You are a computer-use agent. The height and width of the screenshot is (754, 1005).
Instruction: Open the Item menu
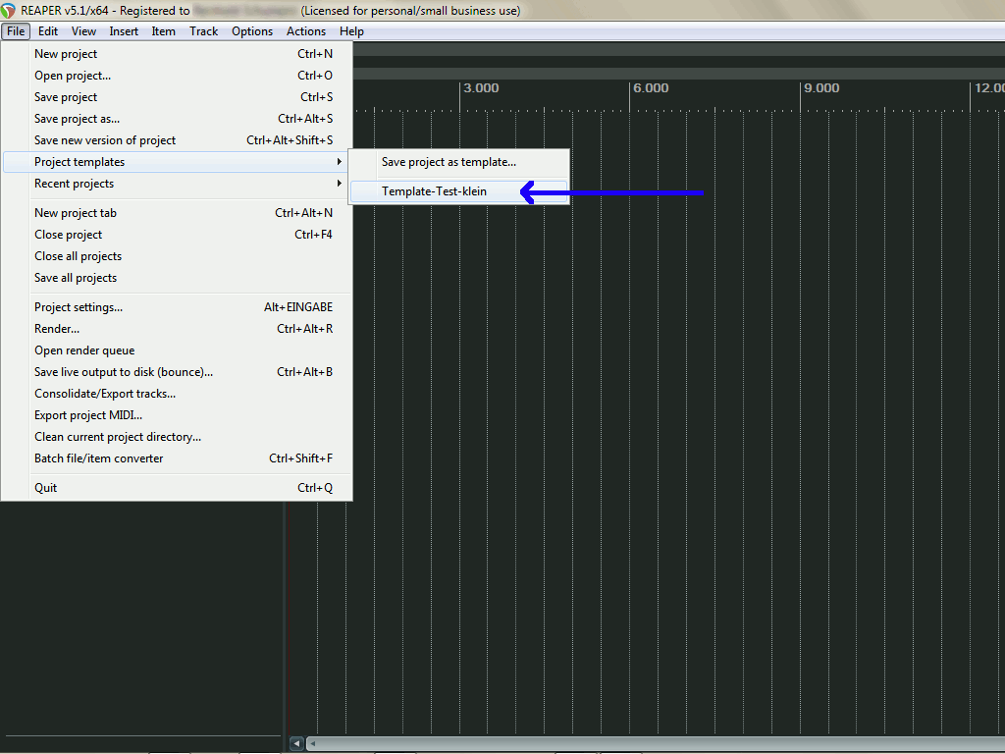[x=164, y=31]
